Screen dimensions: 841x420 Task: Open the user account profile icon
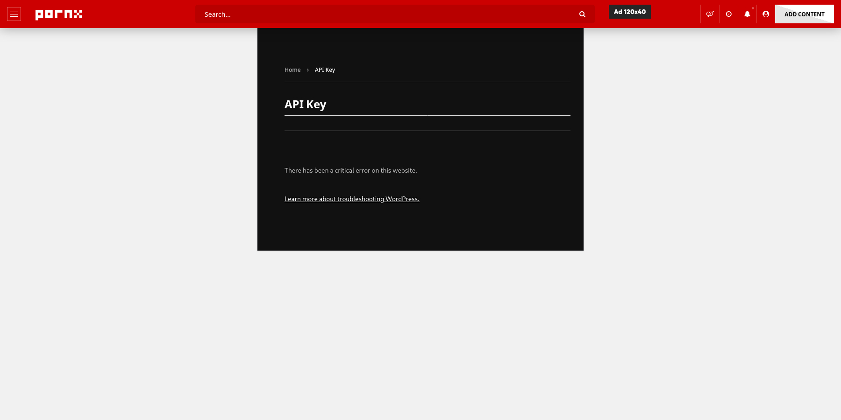pos(766,14)
